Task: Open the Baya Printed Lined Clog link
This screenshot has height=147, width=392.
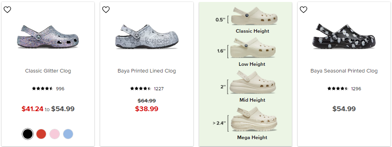Action: point(147,71)
